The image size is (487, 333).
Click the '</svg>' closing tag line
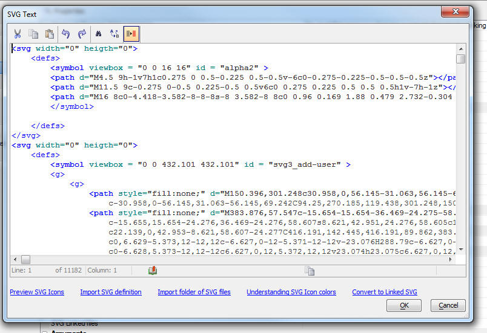pyautogui.click(x=26, y=136)
